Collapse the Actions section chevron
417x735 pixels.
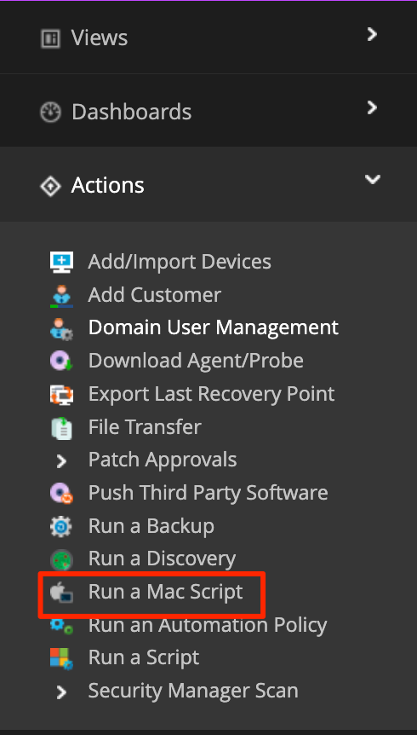[x=373, y=180]
